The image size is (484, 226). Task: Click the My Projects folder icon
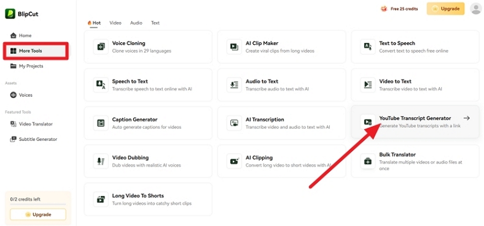click(x=14, y=66)
